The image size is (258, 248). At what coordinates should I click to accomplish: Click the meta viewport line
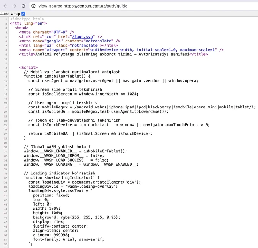pos(121,50)
